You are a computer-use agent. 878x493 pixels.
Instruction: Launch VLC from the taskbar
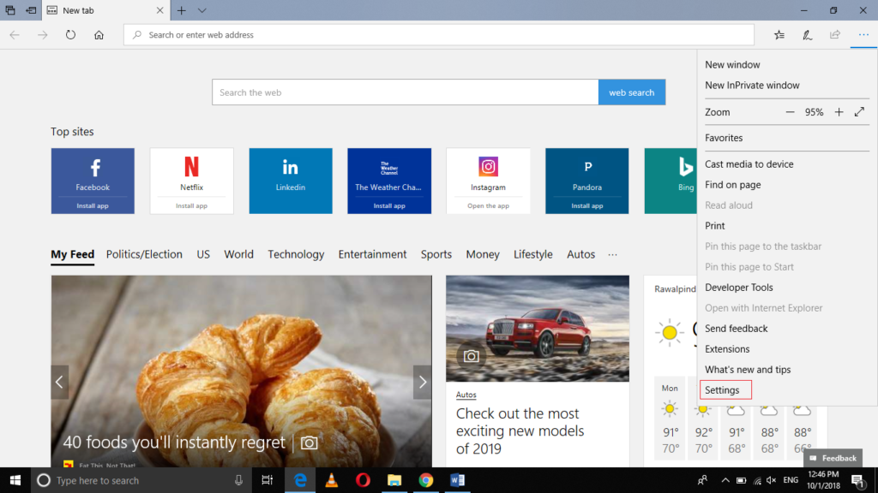click(331, 480)
